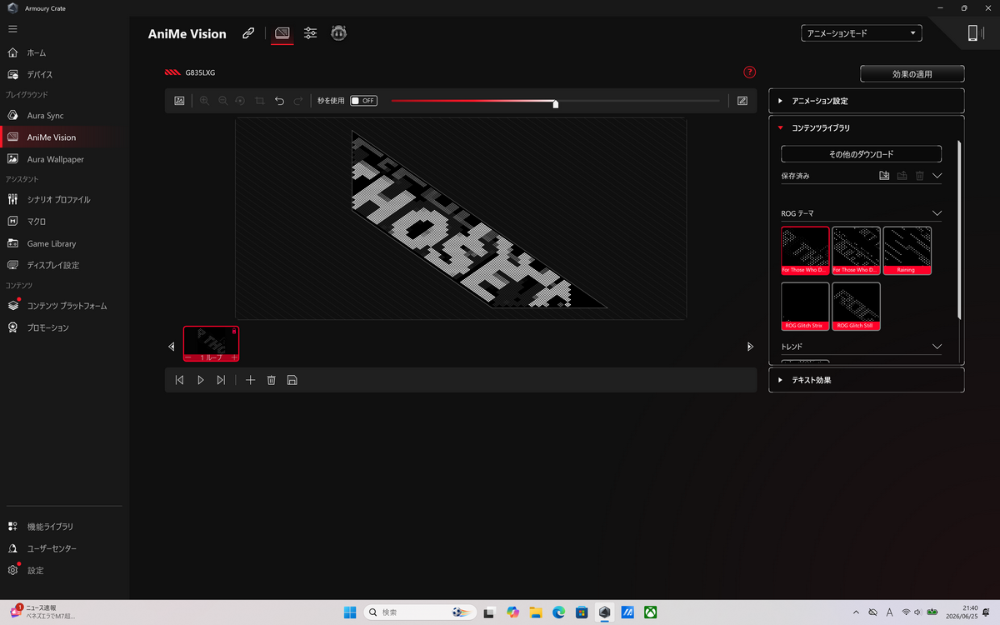
Task: Expand the アニメーション設定 panel
Action: click(867, 101)
